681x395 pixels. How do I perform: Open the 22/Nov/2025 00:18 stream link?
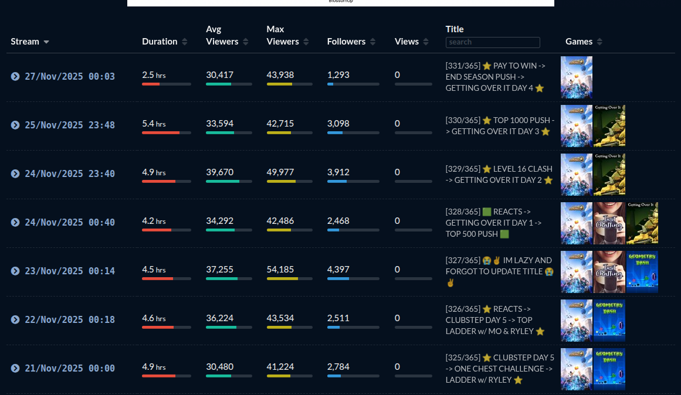coord(70,320)
